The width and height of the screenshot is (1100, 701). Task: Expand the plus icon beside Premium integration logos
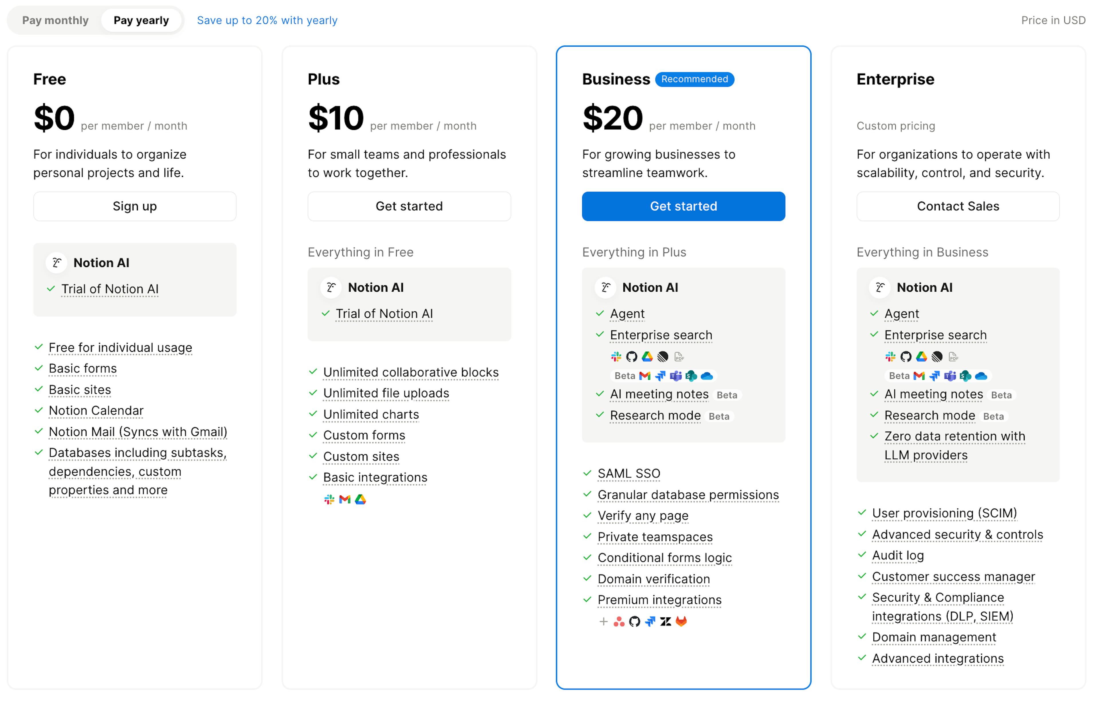(604, 622)
